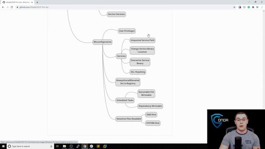Screen dimensions: 265x149
Task: Click the Misconfiguration node
Action: [102, 42]
